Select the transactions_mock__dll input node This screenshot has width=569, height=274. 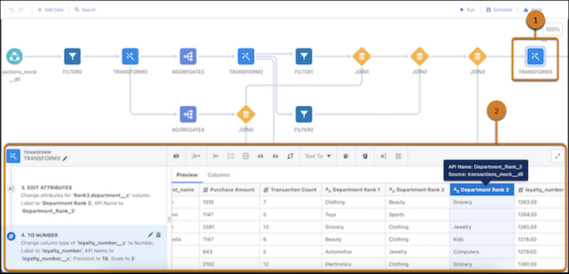coord(14,56)
